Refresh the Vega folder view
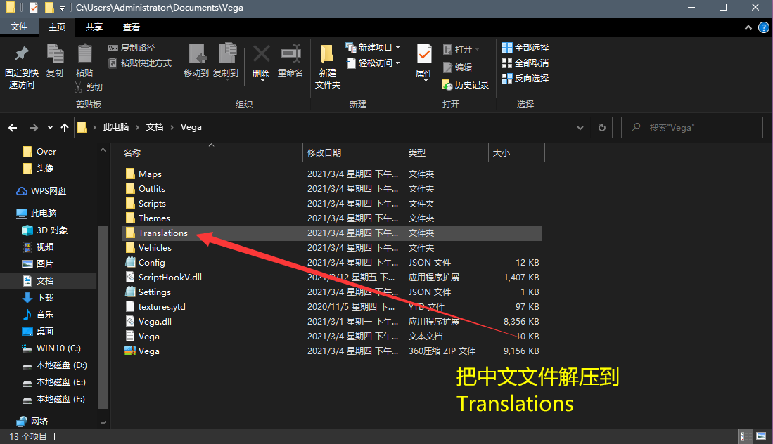The height and width of the screenshot is (444, 773). [602, 127]
